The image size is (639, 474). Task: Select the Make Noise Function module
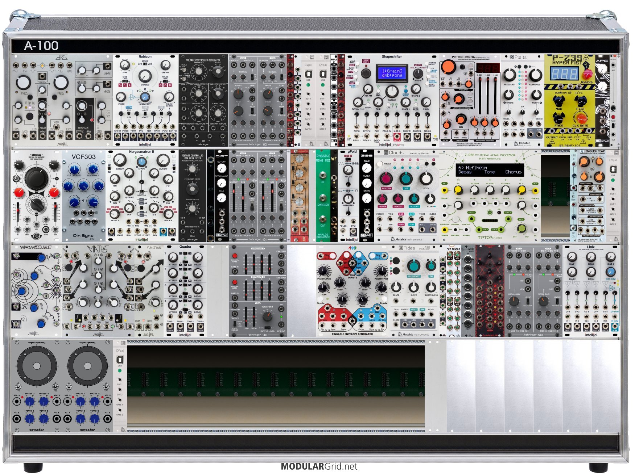(149, 291)
